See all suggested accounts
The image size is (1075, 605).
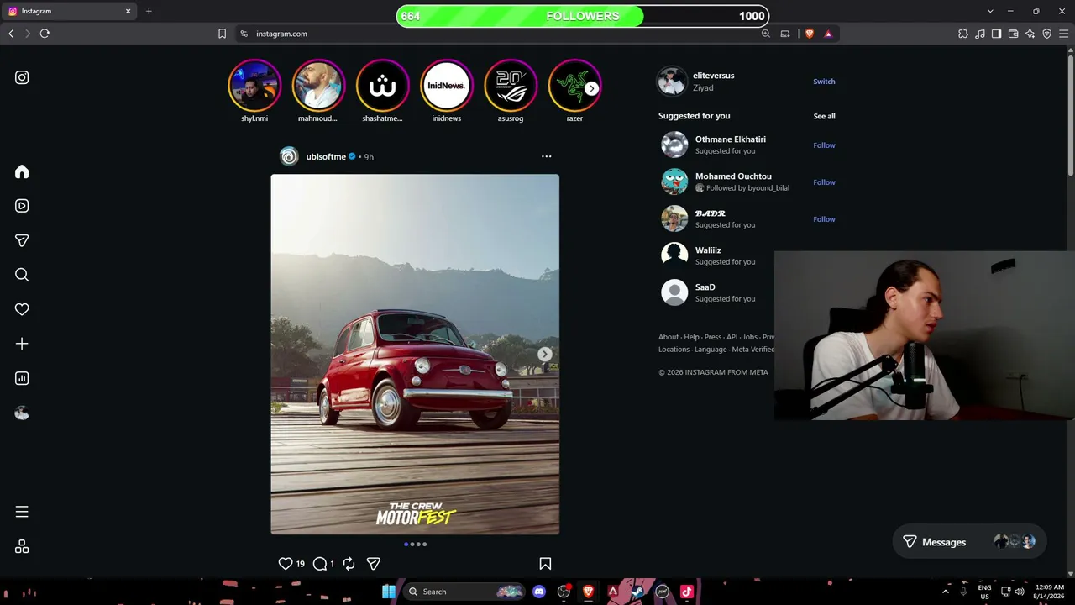pyautogui.click(x=824, y=116)
